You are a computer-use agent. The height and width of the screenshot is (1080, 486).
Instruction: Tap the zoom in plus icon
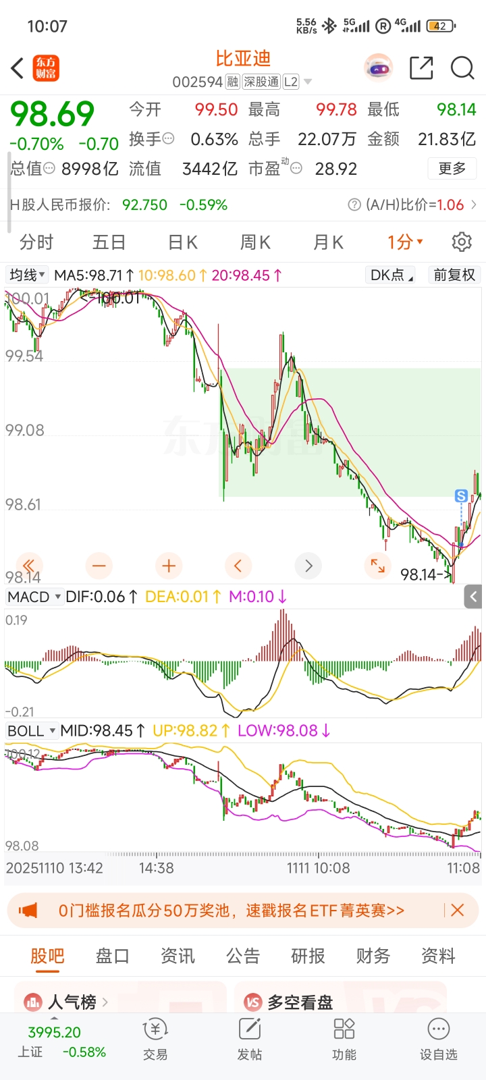(x=169, y=566)
